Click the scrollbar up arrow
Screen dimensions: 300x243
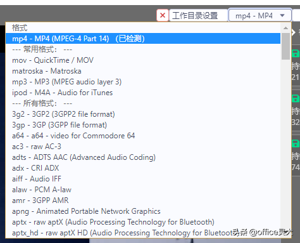pos(285,28)
